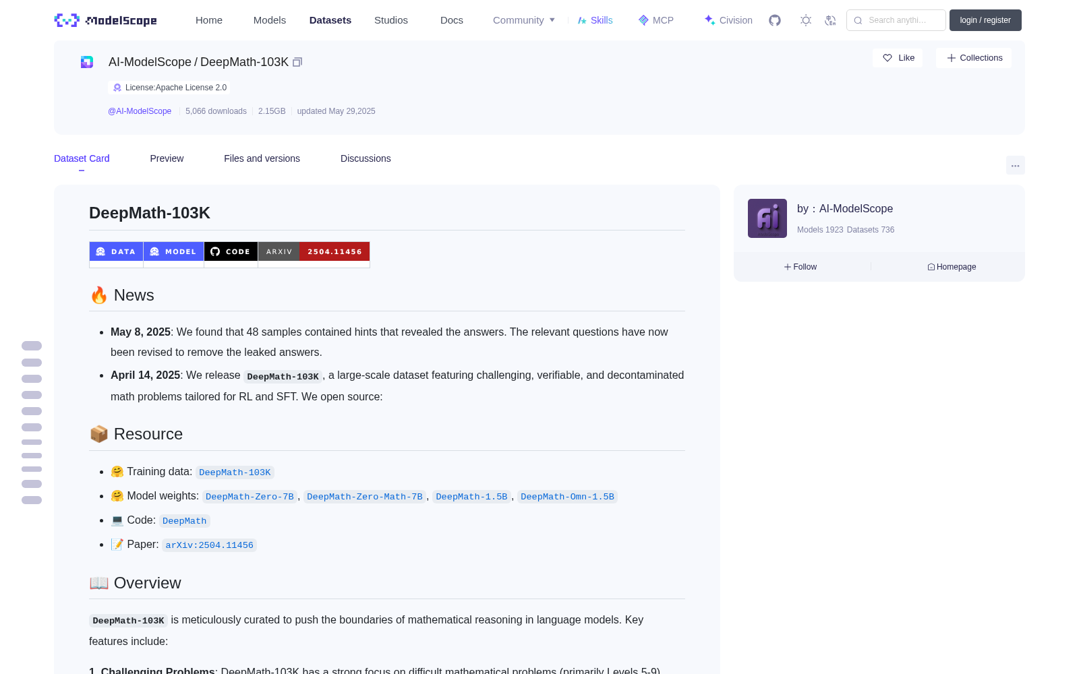Open the ModelScope logo homepage
Viewport: 1079px width, 674px height.
click(106, 20)
